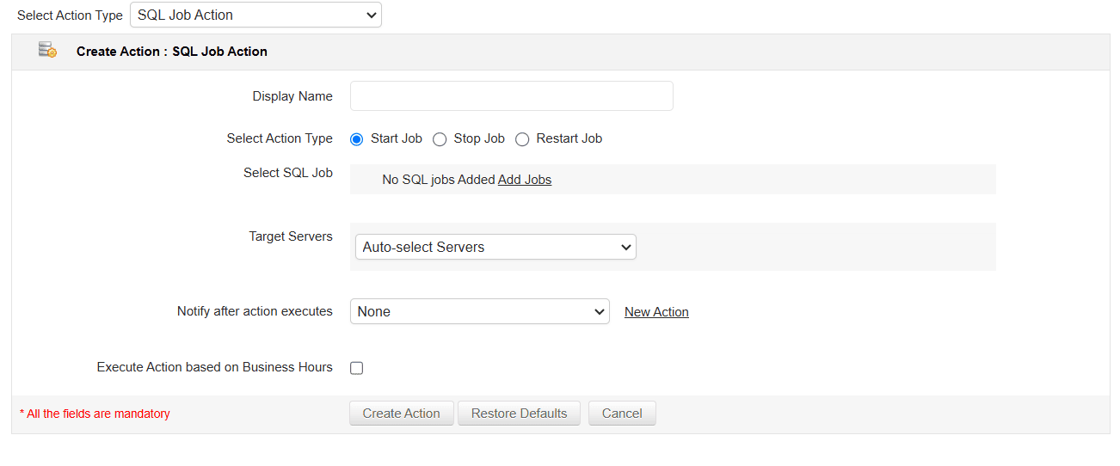This screenshot has width=1120, height=466.
Task: Click the SQL Job Action database icon
Action: pyautogui.click(x=47, y=51)
